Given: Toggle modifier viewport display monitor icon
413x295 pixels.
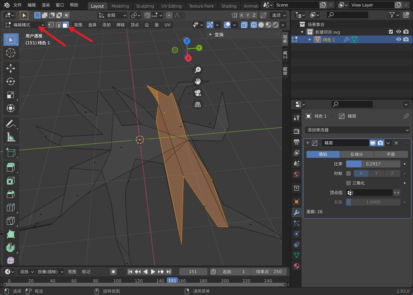Looking at the screenshot, I should [373, 143].
